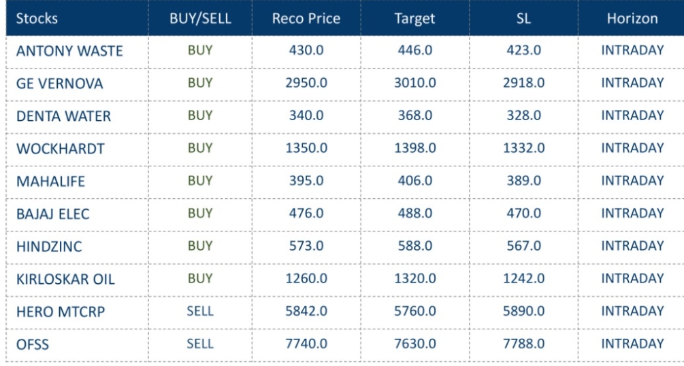Click the BUY/SELL column header
Screen dimensions: 684x366
[200, 18]
